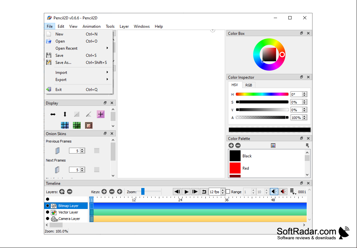Open the Windows menu
Screen dimensions: 357x248
(x=142, y=26)
